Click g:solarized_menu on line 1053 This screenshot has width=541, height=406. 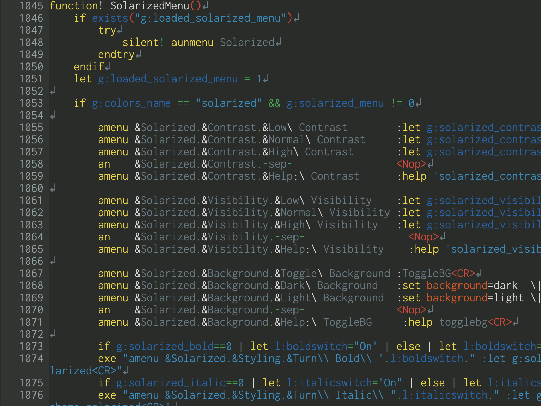(x=335, y=103)
